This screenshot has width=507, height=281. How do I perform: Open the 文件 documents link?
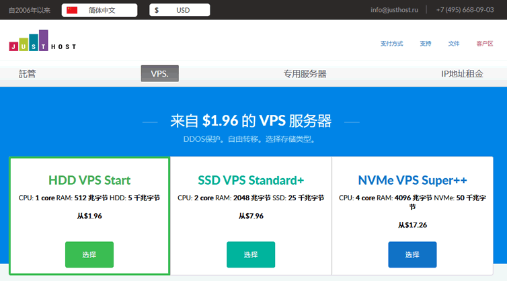tap(454, 43)
